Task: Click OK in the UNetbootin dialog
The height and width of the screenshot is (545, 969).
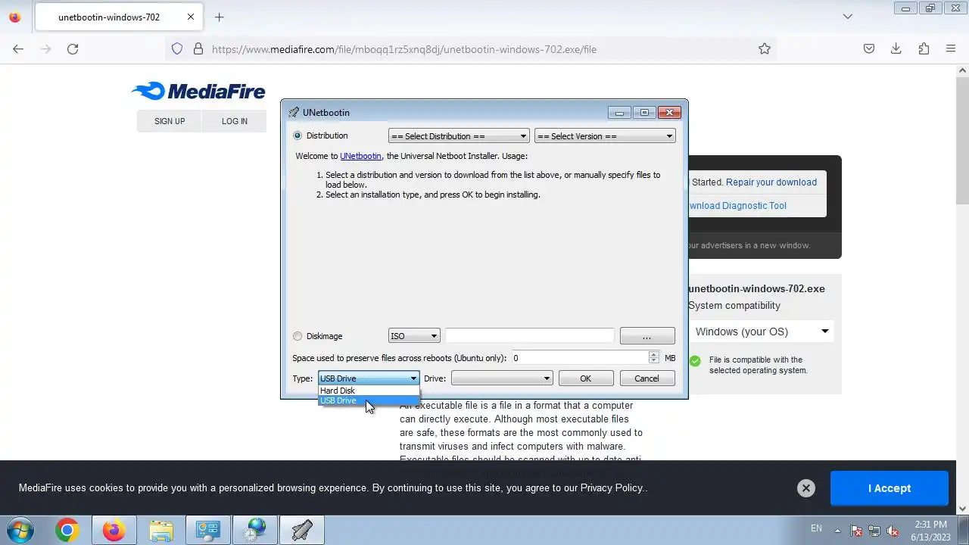Action: click(585, 378)
